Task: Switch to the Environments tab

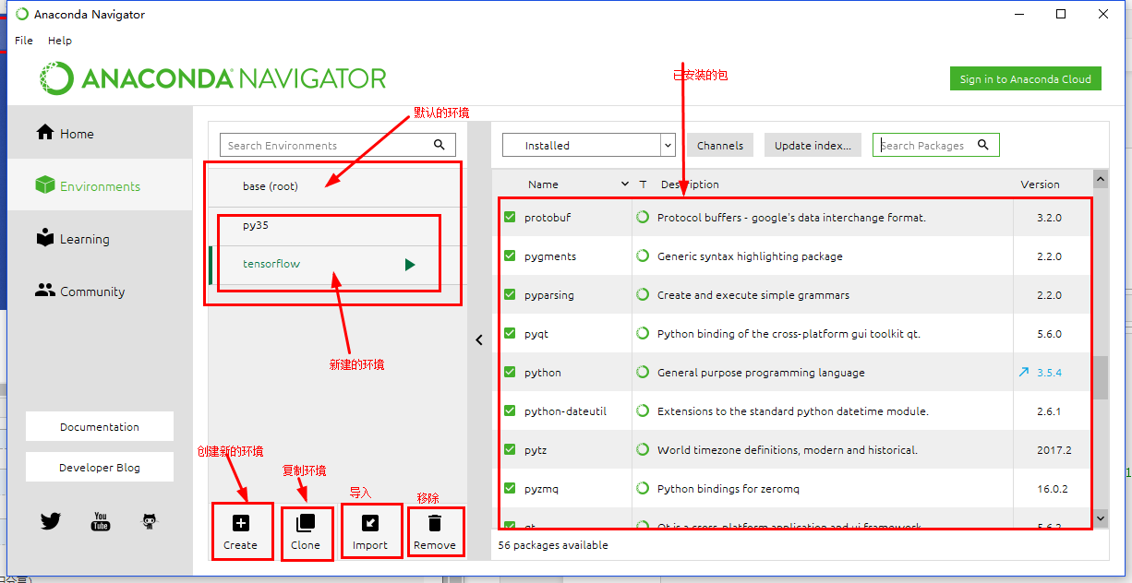Action: point(100,186)
